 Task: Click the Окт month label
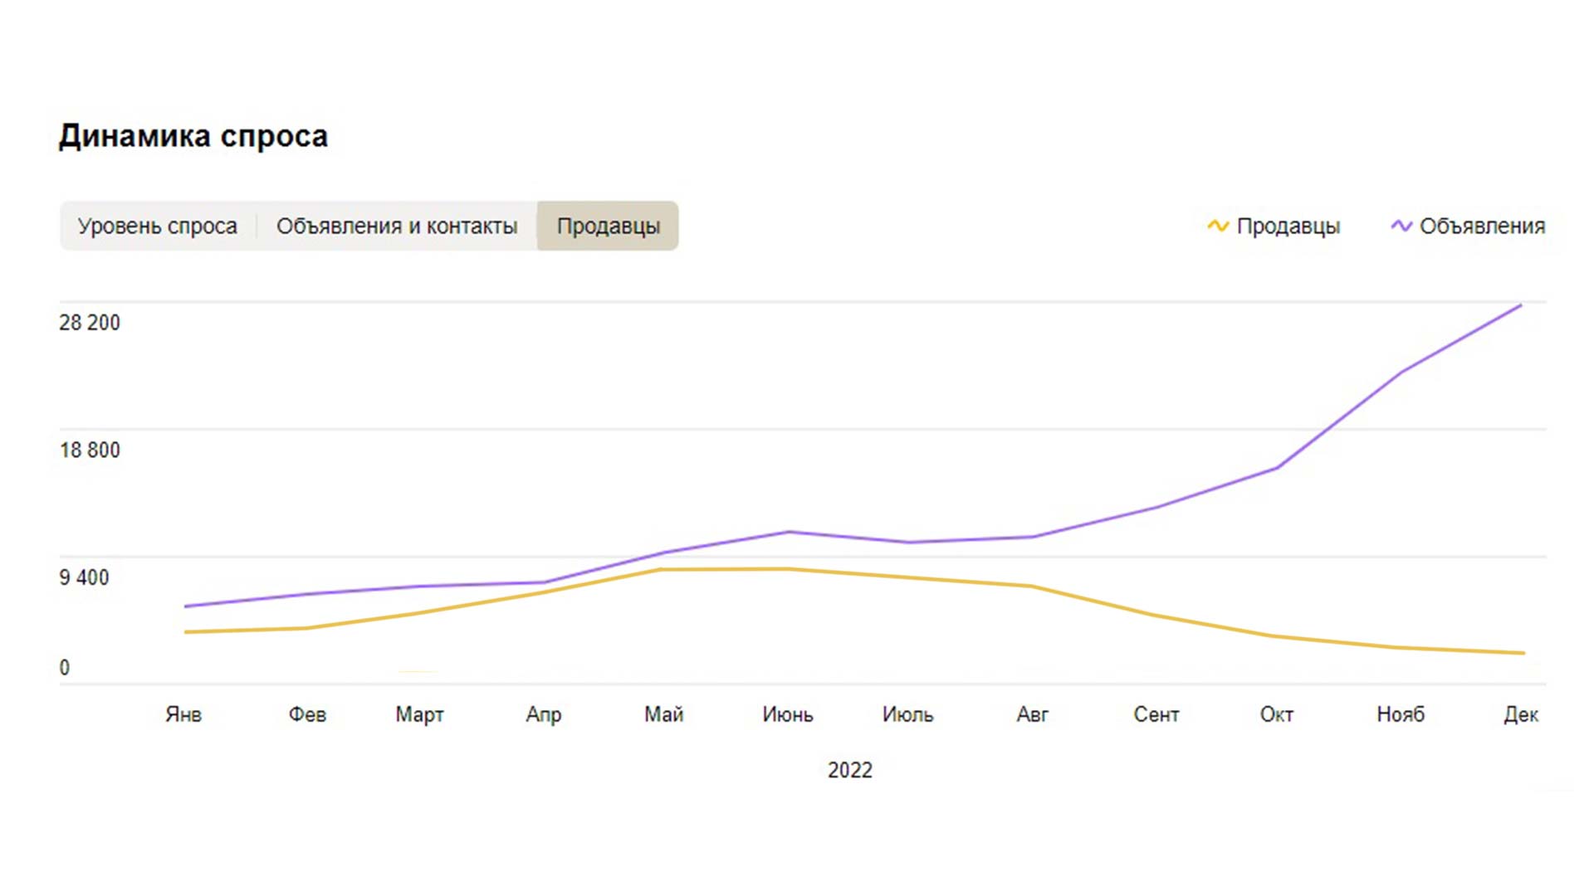(1277, 714)
